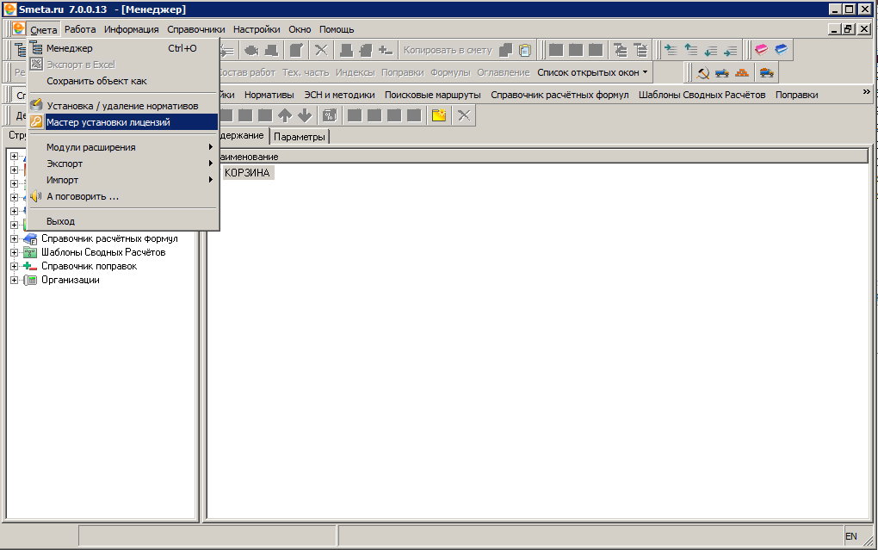Click the key icon for the license wizard

coord(36,122)
